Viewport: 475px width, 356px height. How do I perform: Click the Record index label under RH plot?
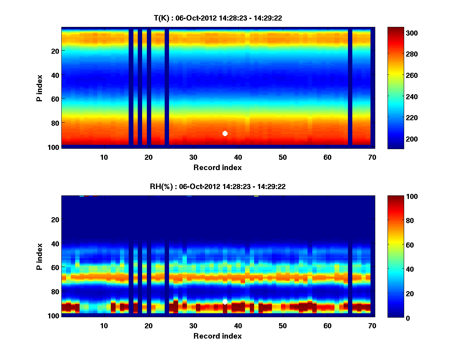point(217,336)
